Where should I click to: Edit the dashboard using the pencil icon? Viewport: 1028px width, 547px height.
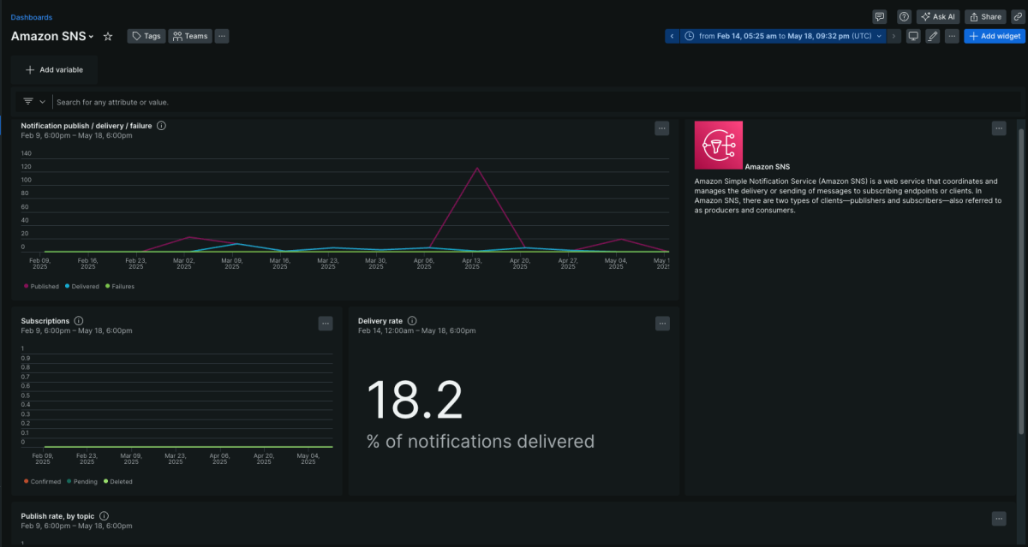tap(933, 36)
